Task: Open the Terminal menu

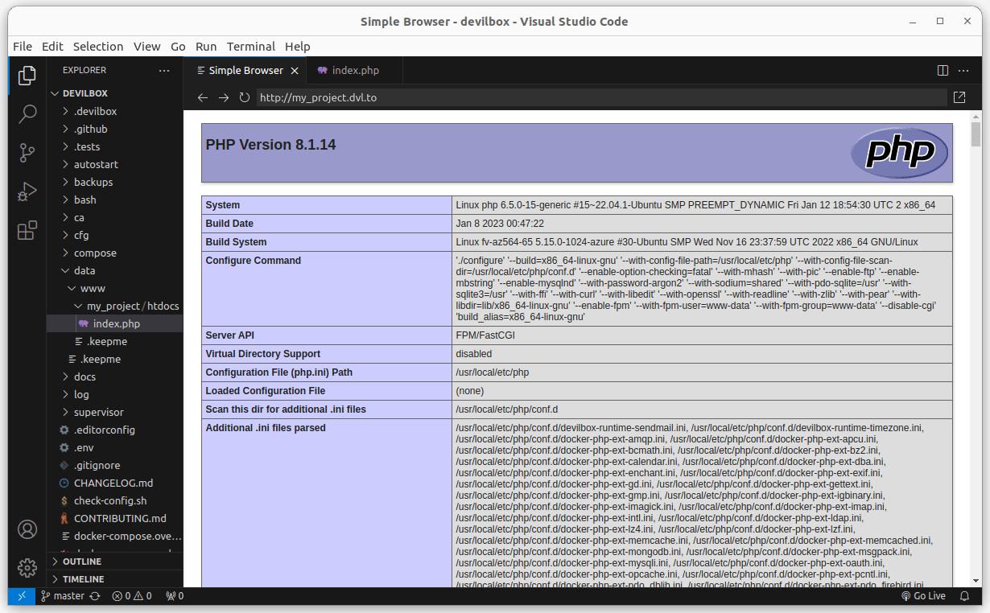Action: pos(250,46)
